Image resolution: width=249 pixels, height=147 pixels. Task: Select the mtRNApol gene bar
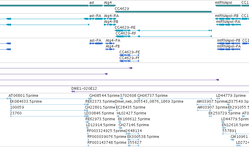(228, 6)
